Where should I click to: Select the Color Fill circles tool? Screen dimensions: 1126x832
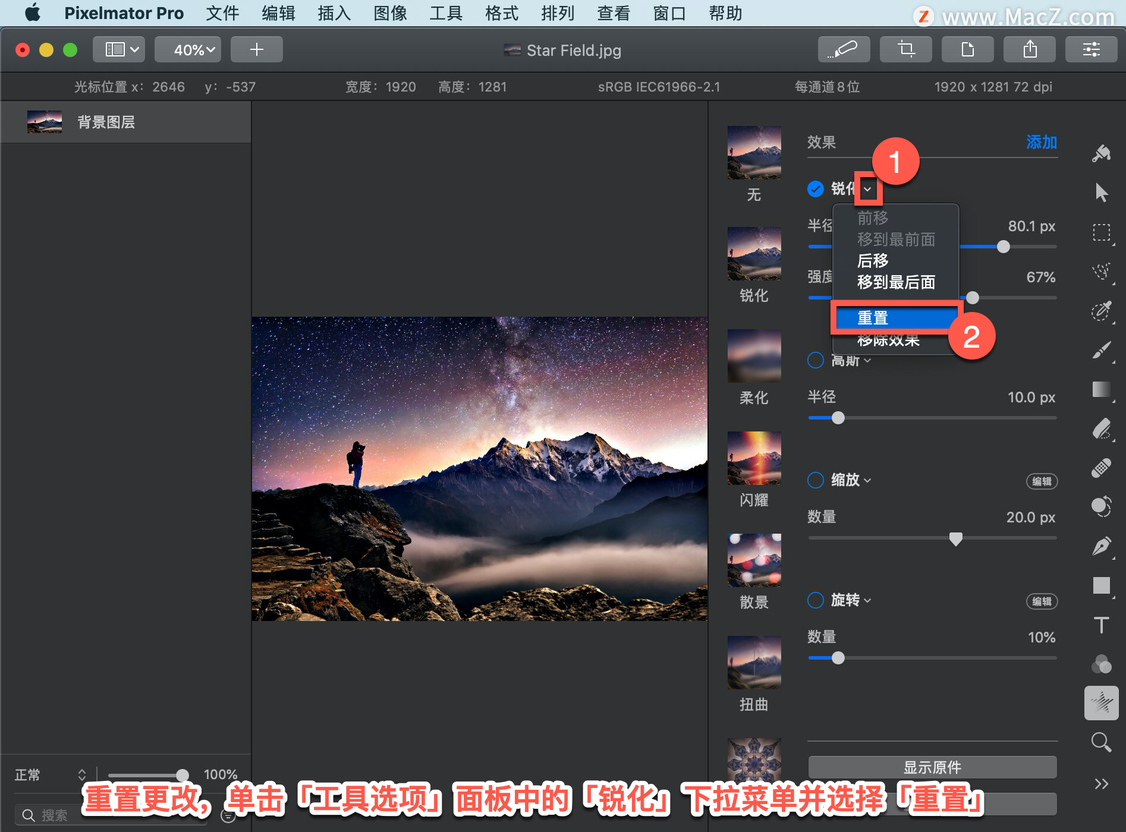point(1102,664)
